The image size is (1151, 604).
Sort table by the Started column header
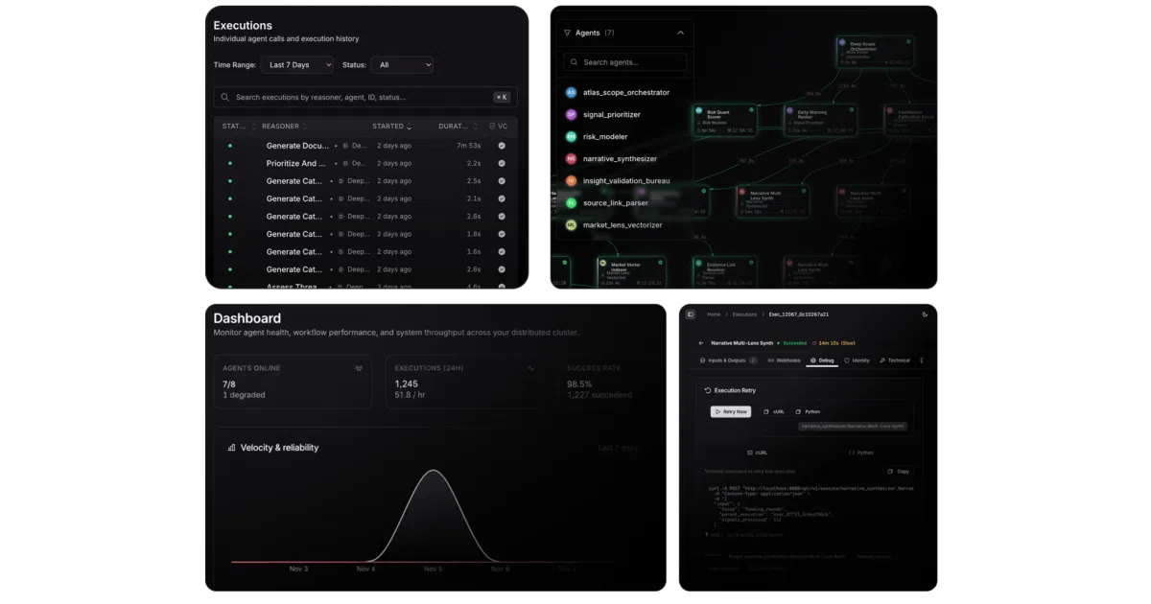click(392, 126)
